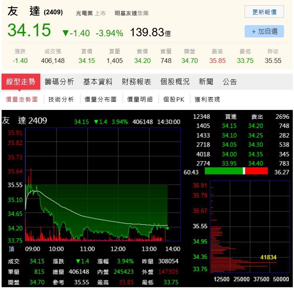Click the 25000 axis label in volume chart
The height and width of the screenshot is (290, 294).
pyautogui.click(x=241, y=279)
